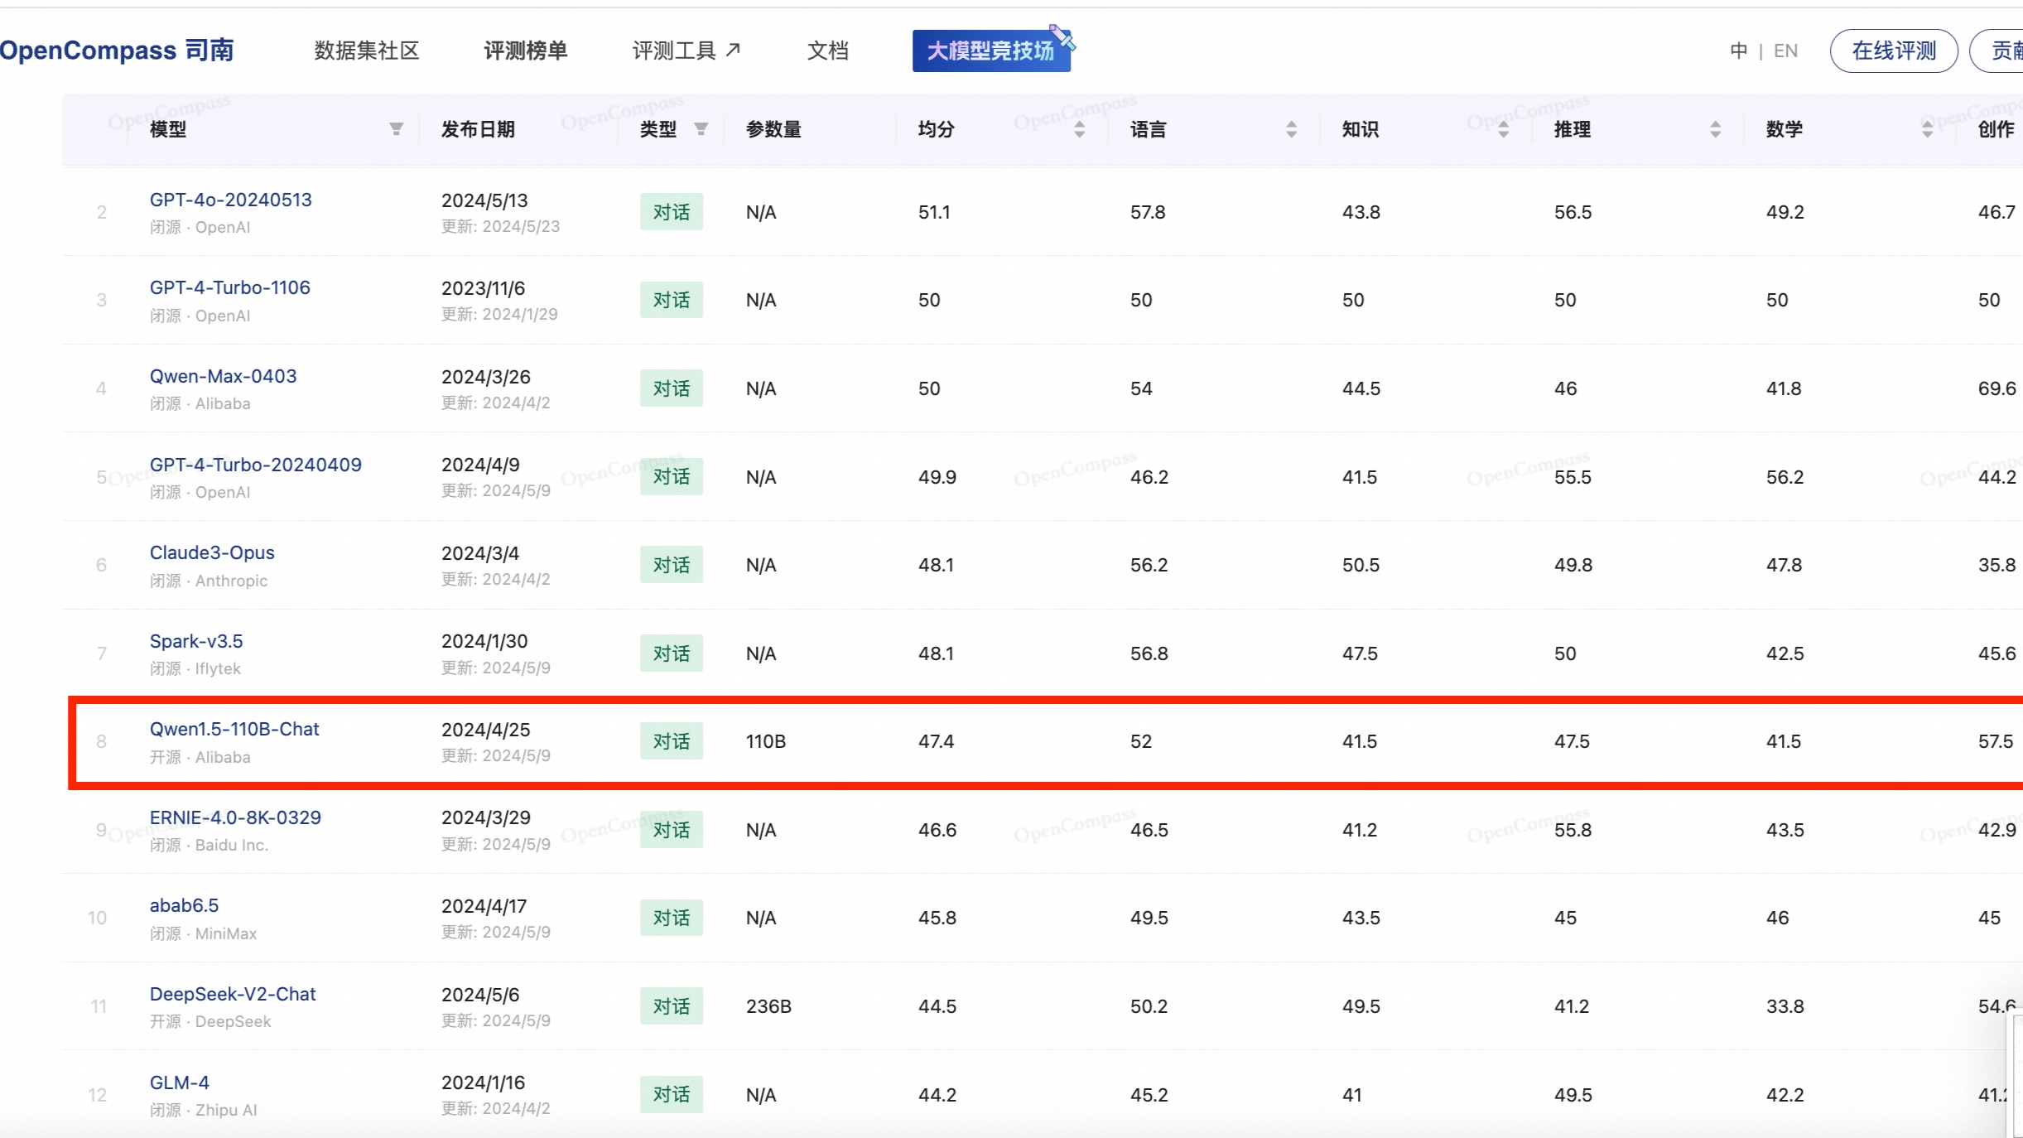2023x1138 pixels.
Task: Click the 在线评测 button
Action: pyautogui.click(x=1894, y=51)
